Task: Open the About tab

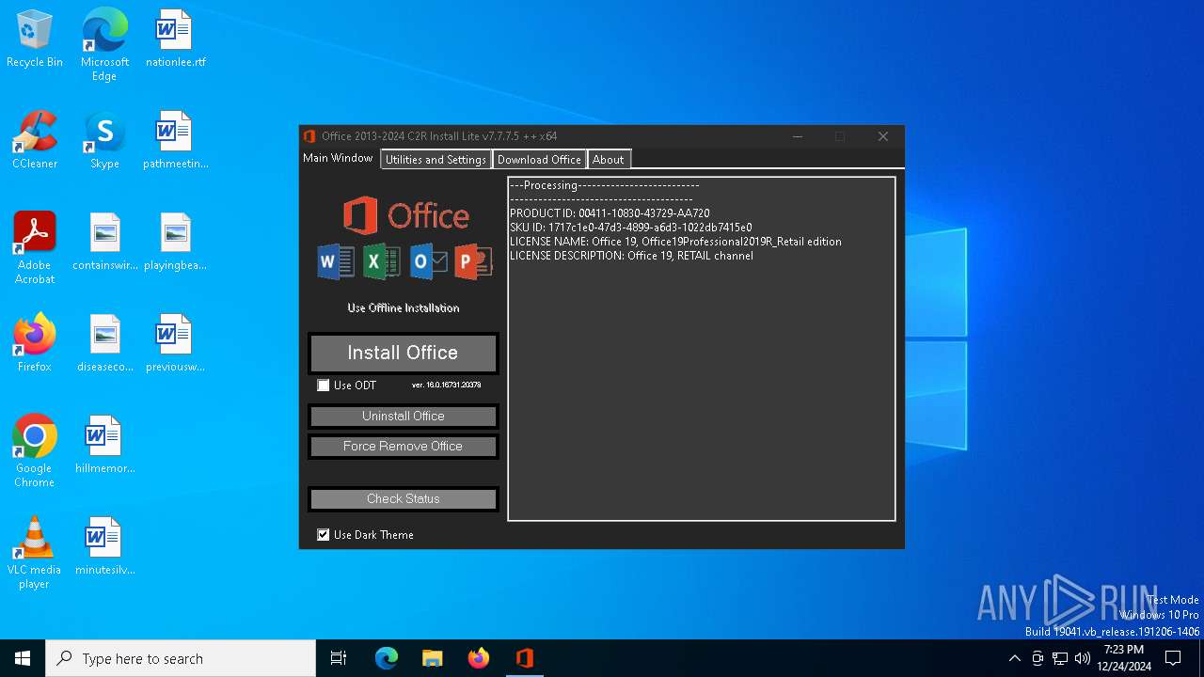Action: pyautogui.click(x=609, y=160)
